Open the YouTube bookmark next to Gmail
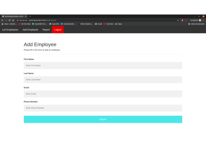The image size is (206, 146). (x=109, y=24)
